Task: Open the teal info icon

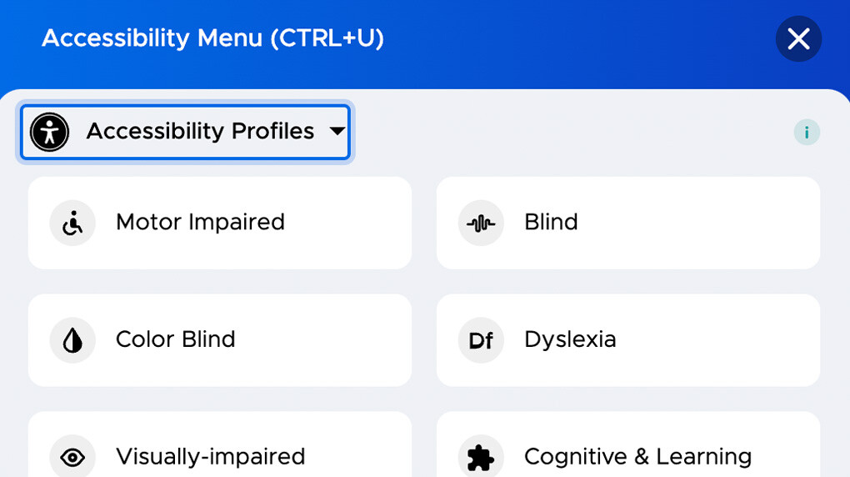Action: click(x=806, y=132)
